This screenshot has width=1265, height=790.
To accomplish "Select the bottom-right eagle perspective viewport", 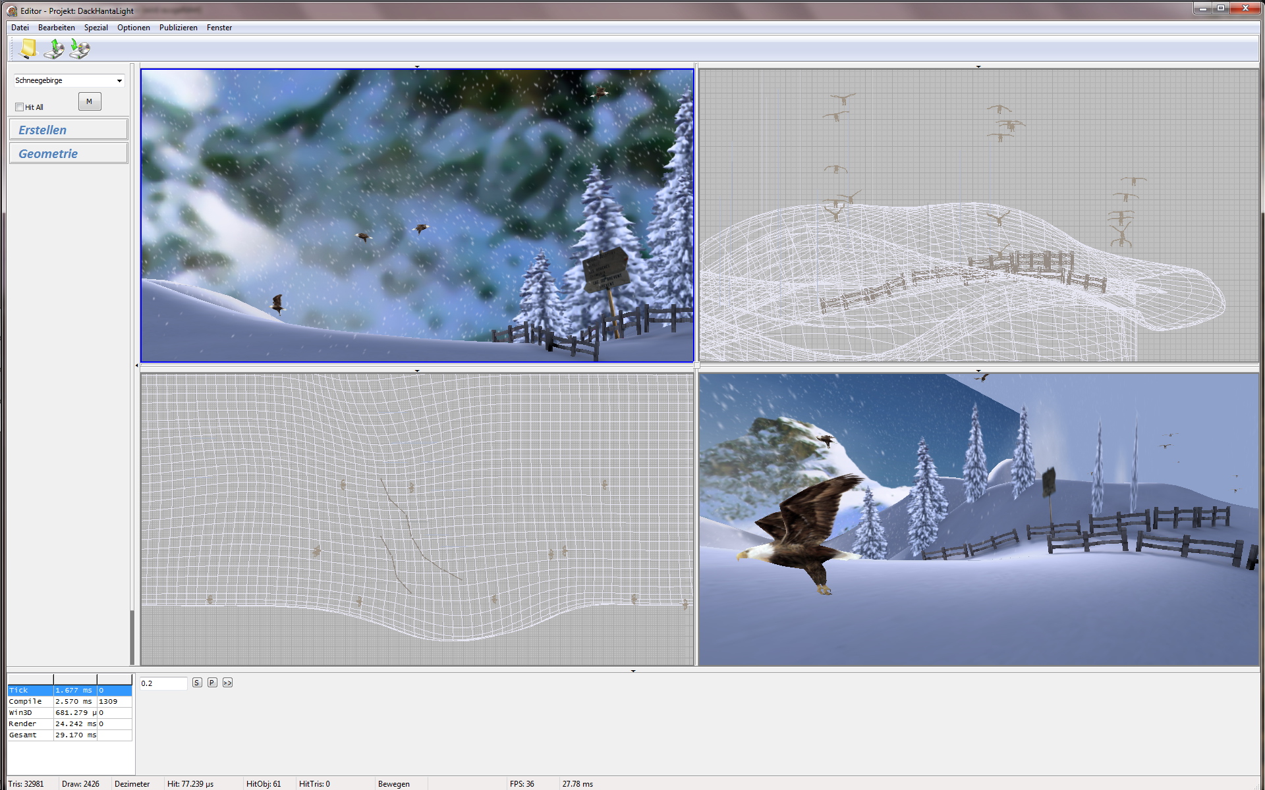I will (x=978, y=520).
